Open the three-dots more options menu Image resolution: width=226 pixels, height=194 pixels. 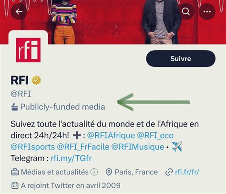(x=207, y=11)
